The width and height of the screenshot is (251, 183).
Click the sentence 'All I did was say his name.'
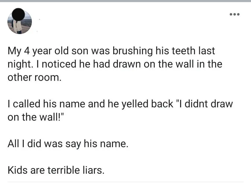pyautogui.click(x=68, y=143)
